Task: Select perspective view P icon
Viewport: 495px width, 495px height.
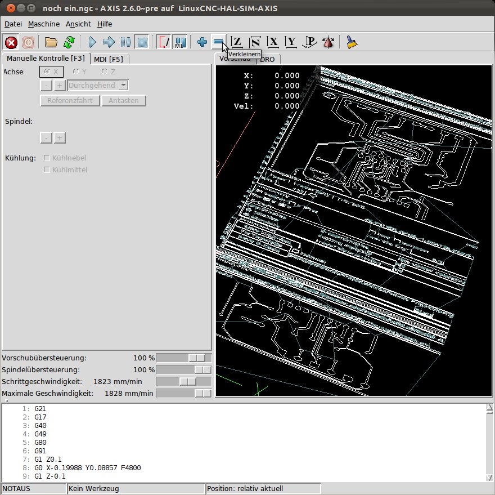Action: point(309,42)
